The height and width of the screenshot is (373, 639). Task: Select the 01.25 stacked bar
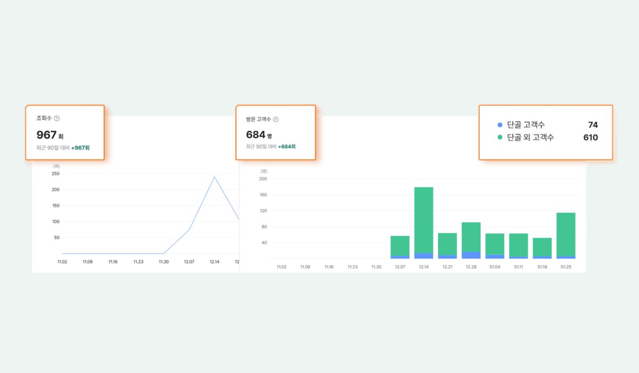click(566, 236)
